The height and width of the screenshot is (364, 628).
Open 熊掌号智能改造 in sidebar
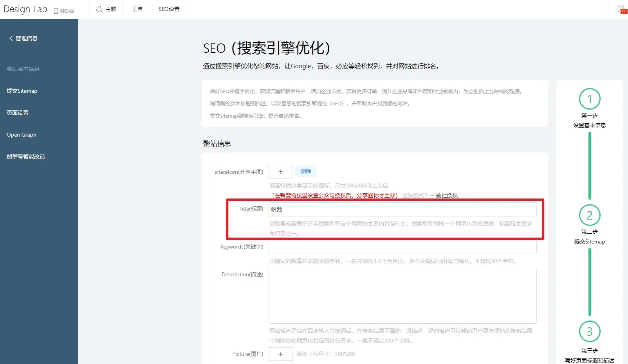[26, 157]
